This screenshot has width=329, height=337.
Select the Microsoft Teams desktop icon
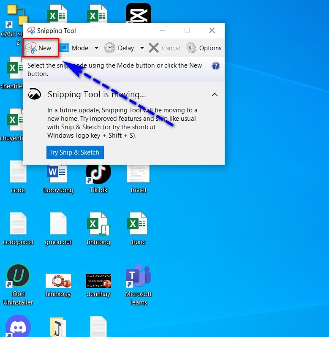pyautogui.click(x=139, y=278)
